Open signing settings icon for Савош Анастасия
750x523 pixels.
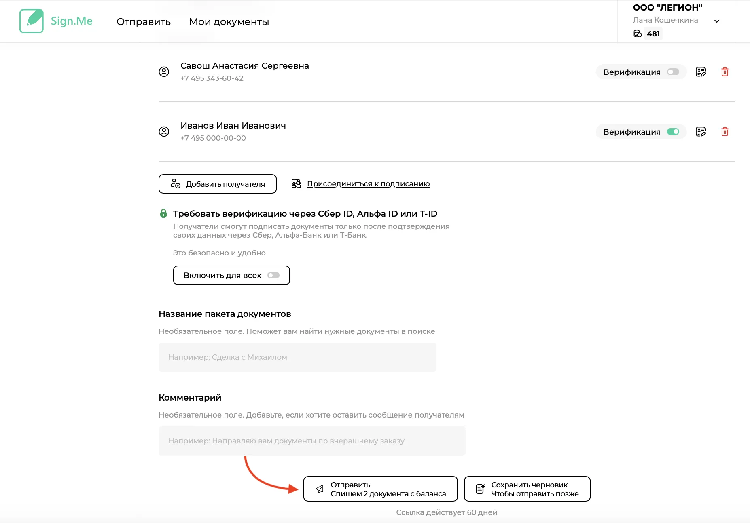(700, 72)
